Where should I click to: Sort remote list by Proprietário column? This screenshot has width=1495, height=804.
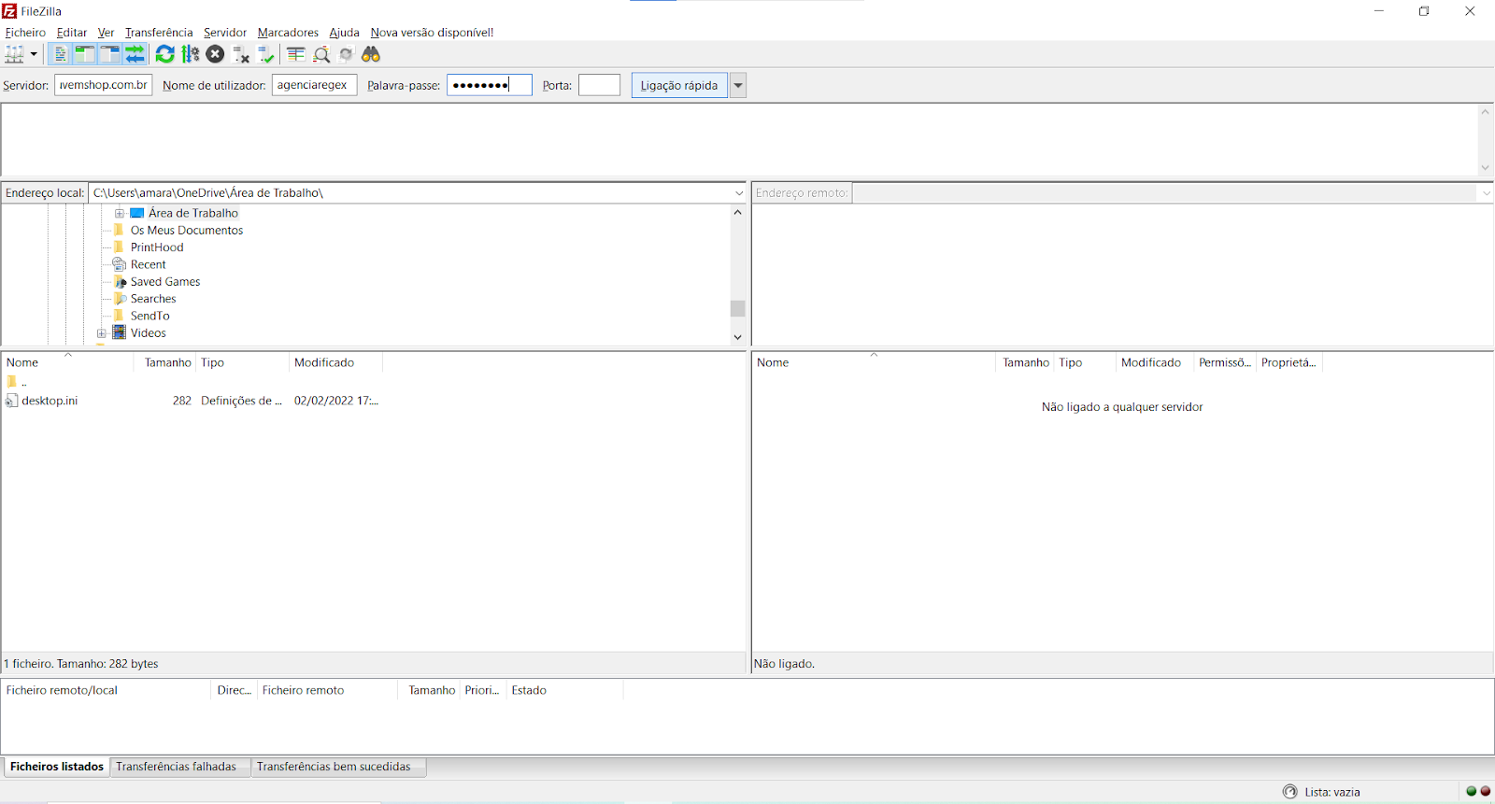pos(1289,362)
